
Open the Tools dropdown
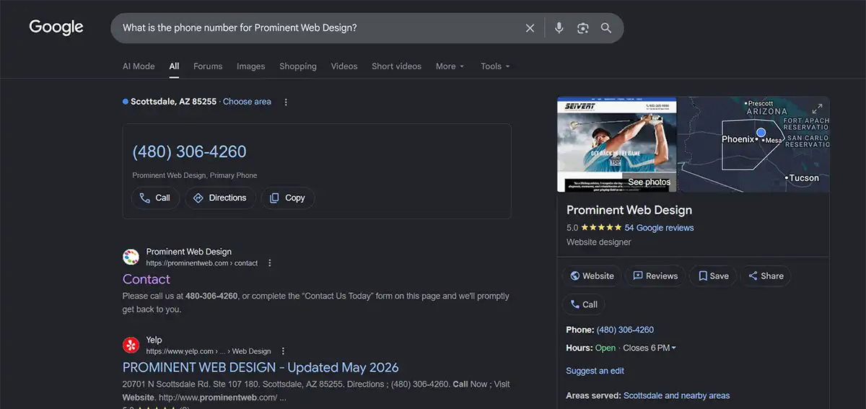coord(496,66)
